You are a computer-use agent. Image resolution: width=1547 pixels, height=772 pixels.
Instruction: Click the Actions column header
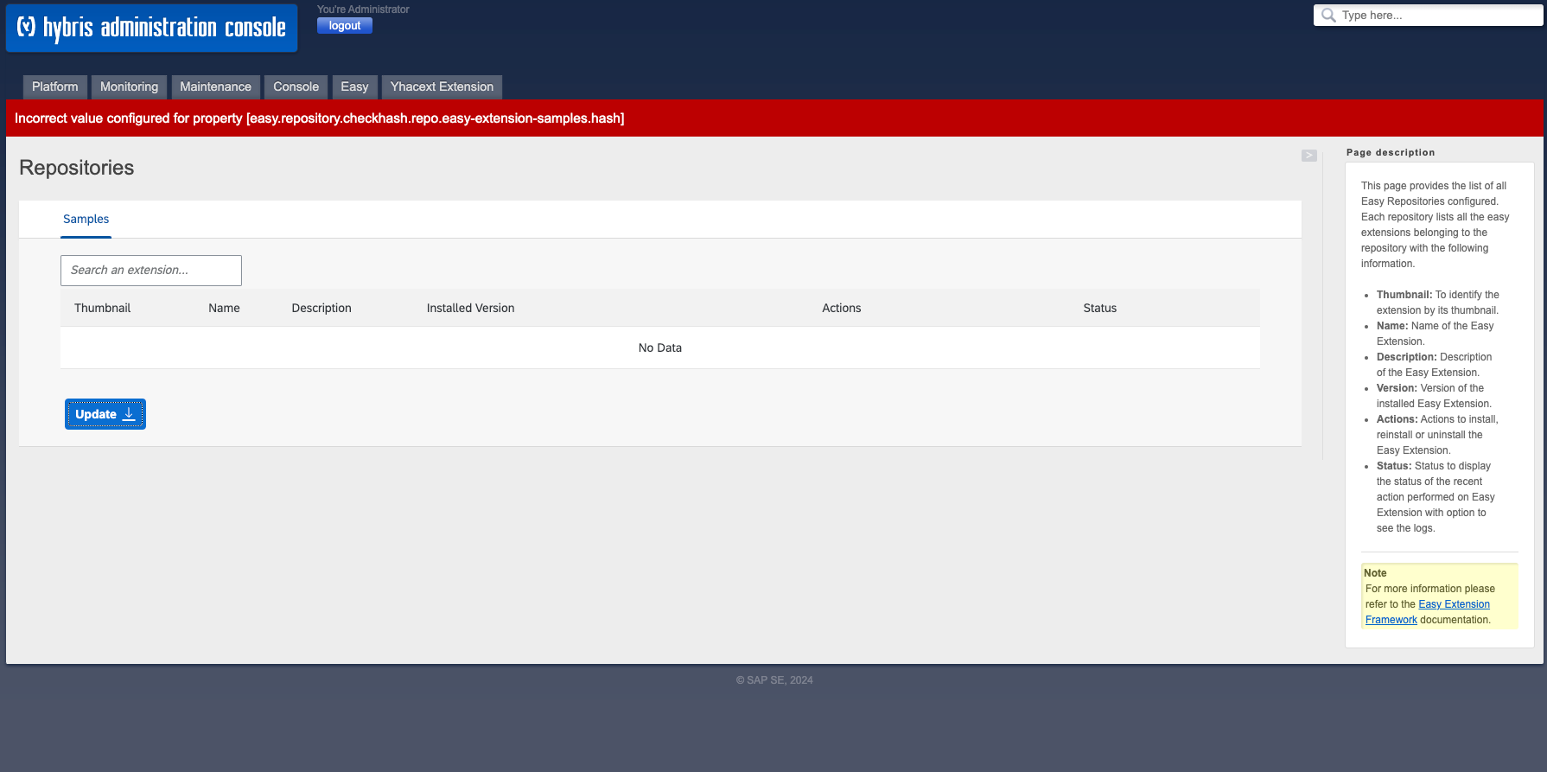[x=841, y=309]
